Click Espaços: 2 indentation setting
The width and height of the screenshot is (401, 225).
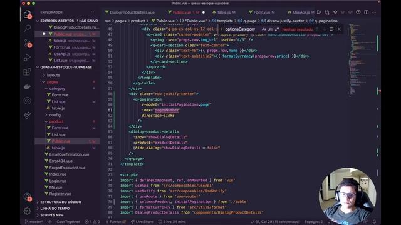(314, 222)
